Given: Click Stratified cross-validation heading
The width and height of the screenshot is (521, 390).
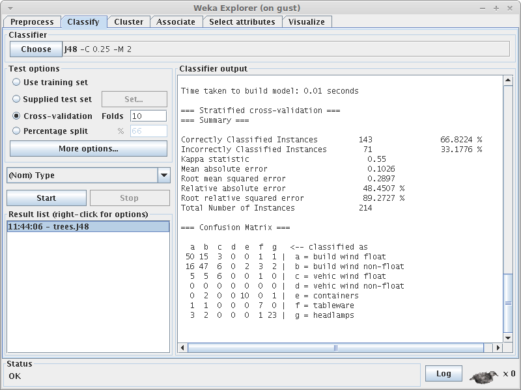Looking at the screenshot, I should (x=260, y=110).
